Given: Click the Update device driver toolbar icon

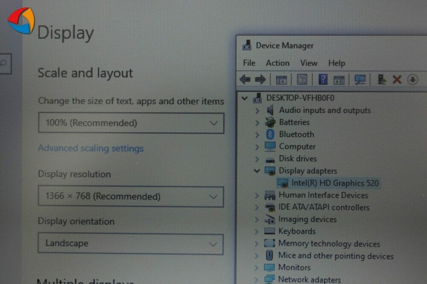Looking at the screenshot, I should pos(382,80).
